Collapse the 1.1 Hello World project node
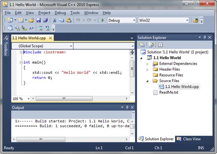This screenshot has width=217, height=154. point(141,58)
